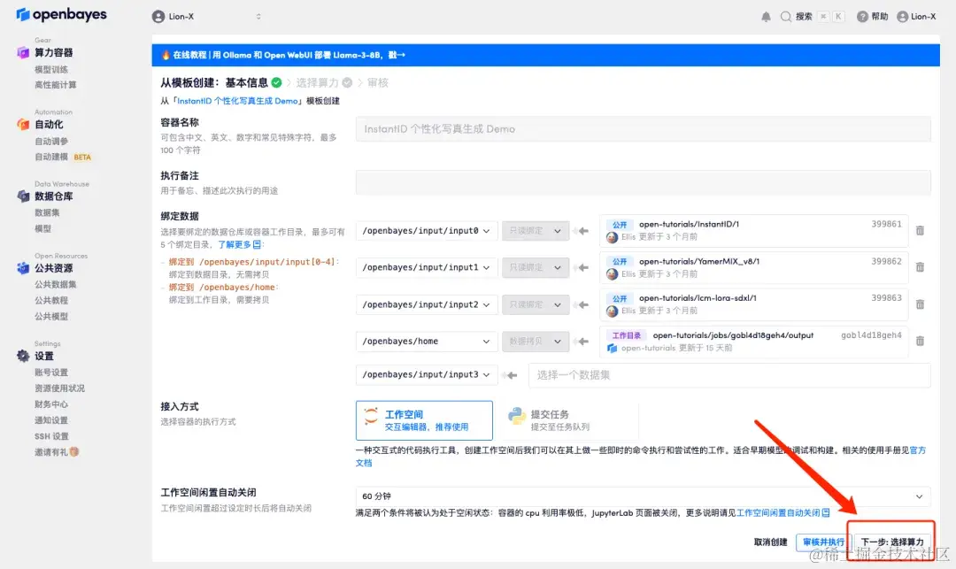This screenshot has height=569, width=956.
Task: Open the 只读绑定 dropdown for input0
Action: [x=536, y=231]
